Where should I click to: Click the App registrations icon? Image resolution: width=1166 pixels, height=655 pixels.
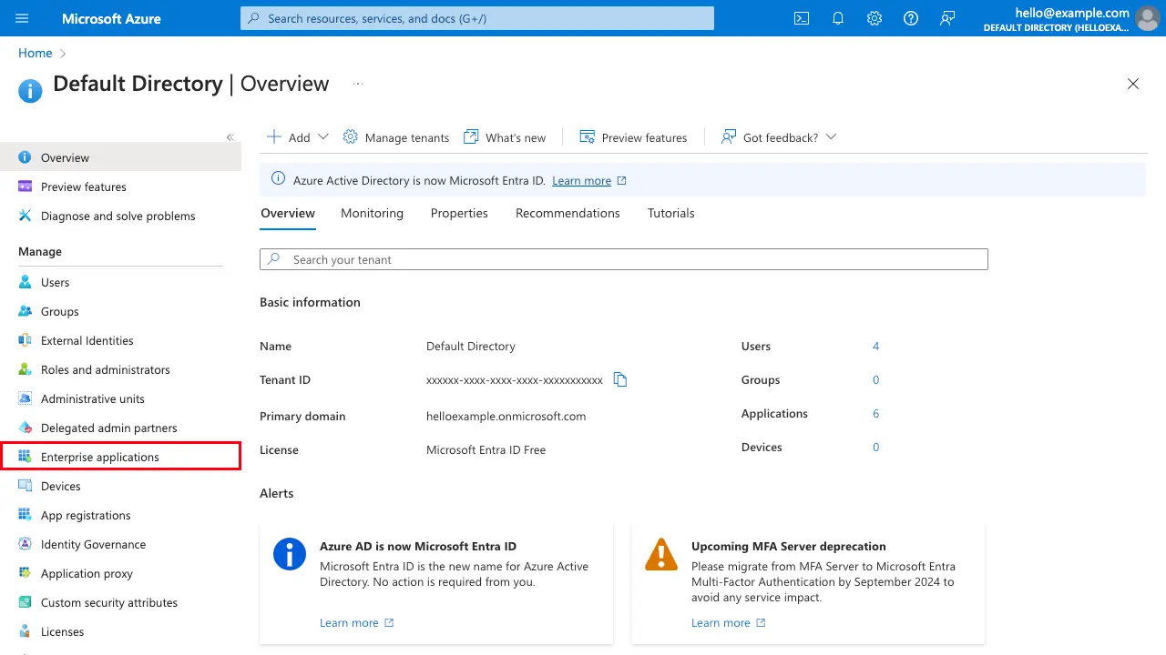pos(25,515)
